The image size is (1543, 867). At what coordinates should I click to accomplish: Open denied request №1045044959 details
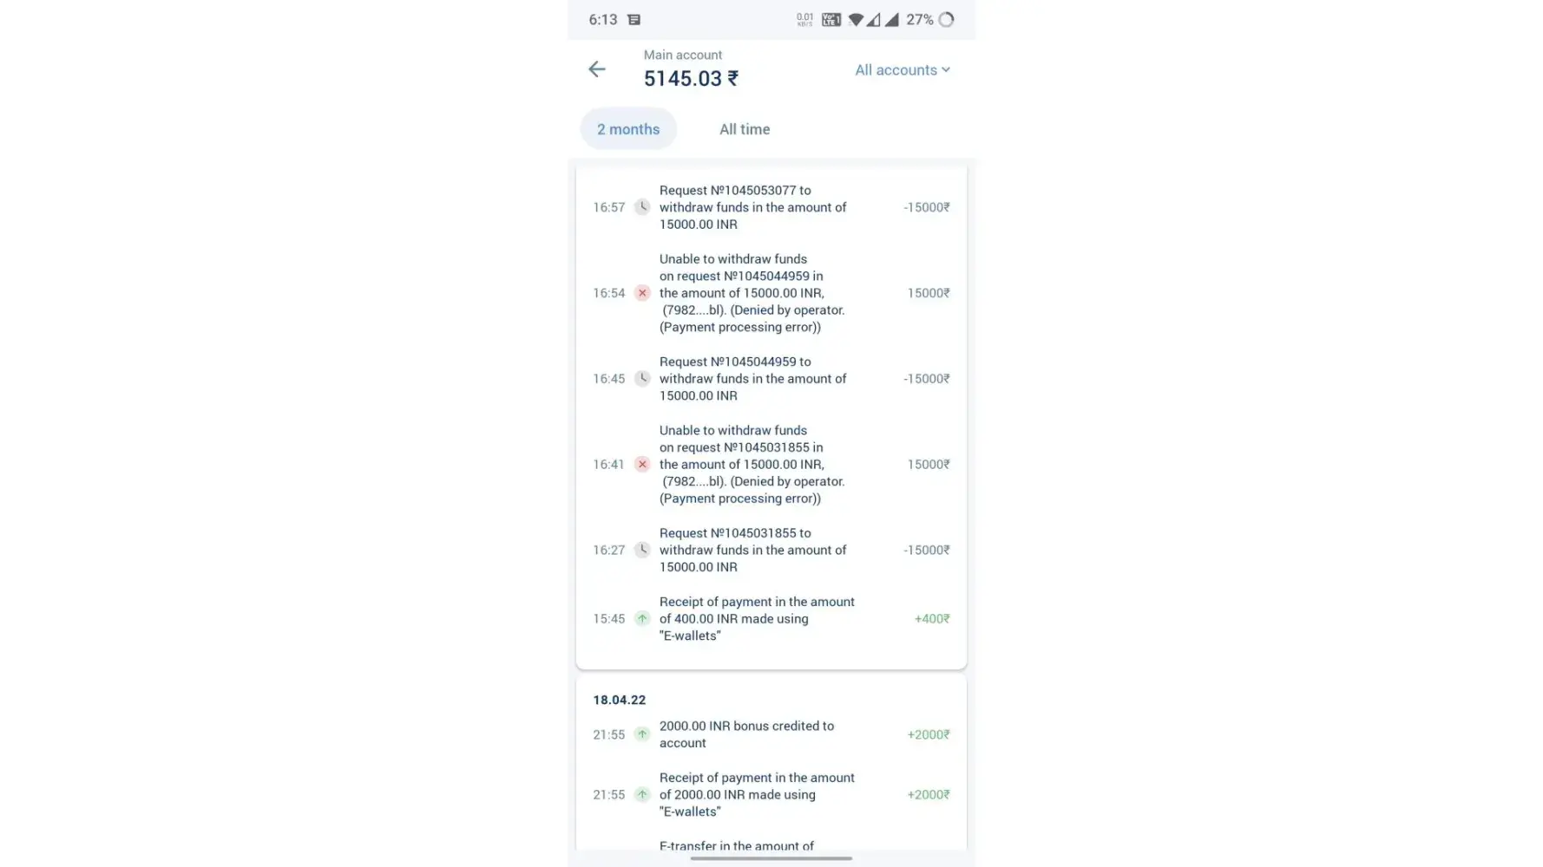tap(752, 293)
